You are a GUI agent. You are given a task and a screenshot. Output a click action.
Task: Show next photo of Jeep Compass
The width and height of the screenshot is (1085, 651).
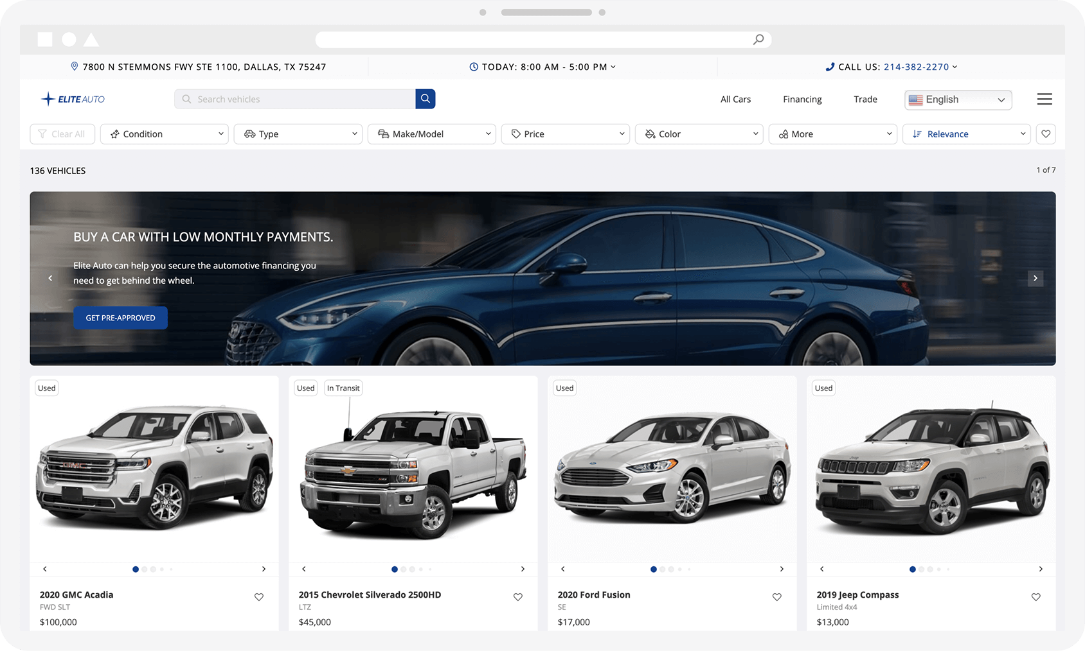pos(1041,569)
